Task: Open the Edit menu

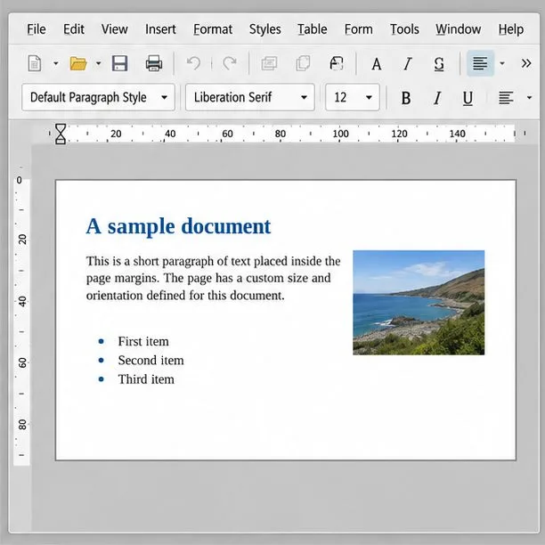Action: [73, 29]
